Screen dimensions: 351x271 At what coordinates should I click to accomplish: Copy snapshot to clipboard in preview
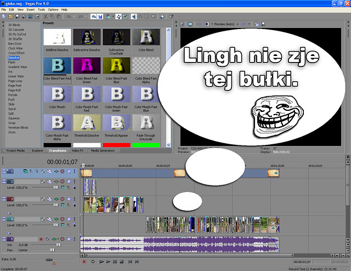pyautogui.click(x=256, y=24)
